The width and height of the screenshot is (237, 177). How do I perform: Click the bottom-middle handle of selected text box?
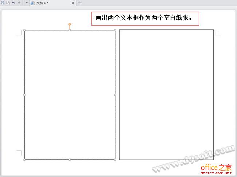70,160
